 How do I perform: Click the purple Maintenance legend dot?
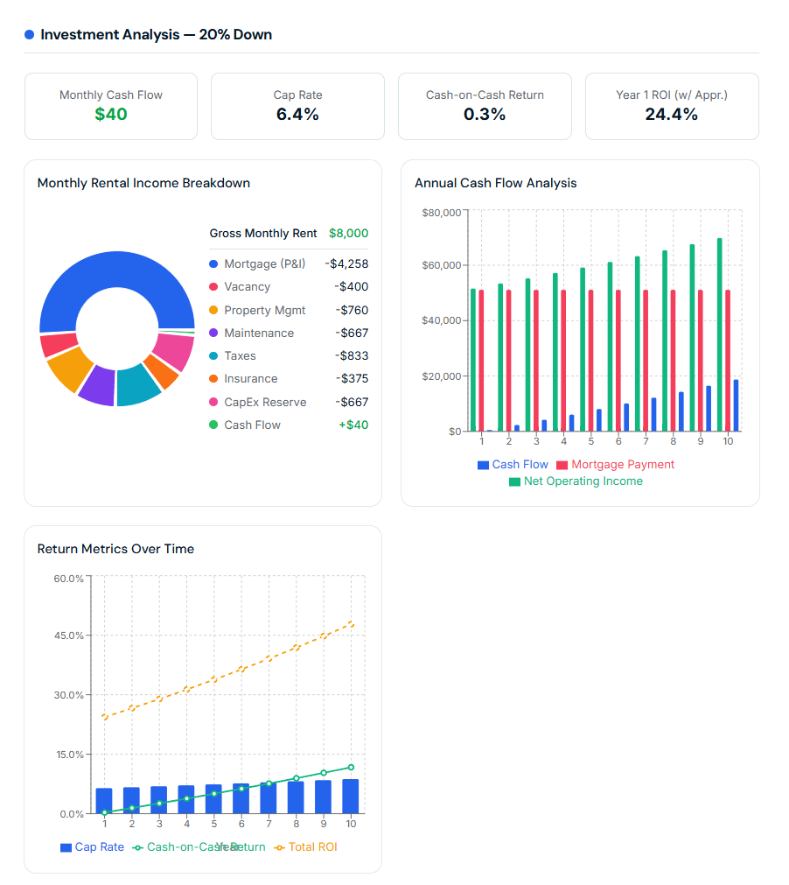click(x=212, y=333)
